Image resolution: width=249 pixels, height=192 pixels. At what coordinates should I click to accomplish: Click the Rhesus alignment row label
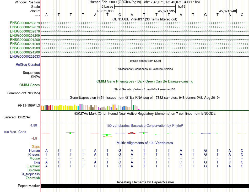(x=34, y=154)
